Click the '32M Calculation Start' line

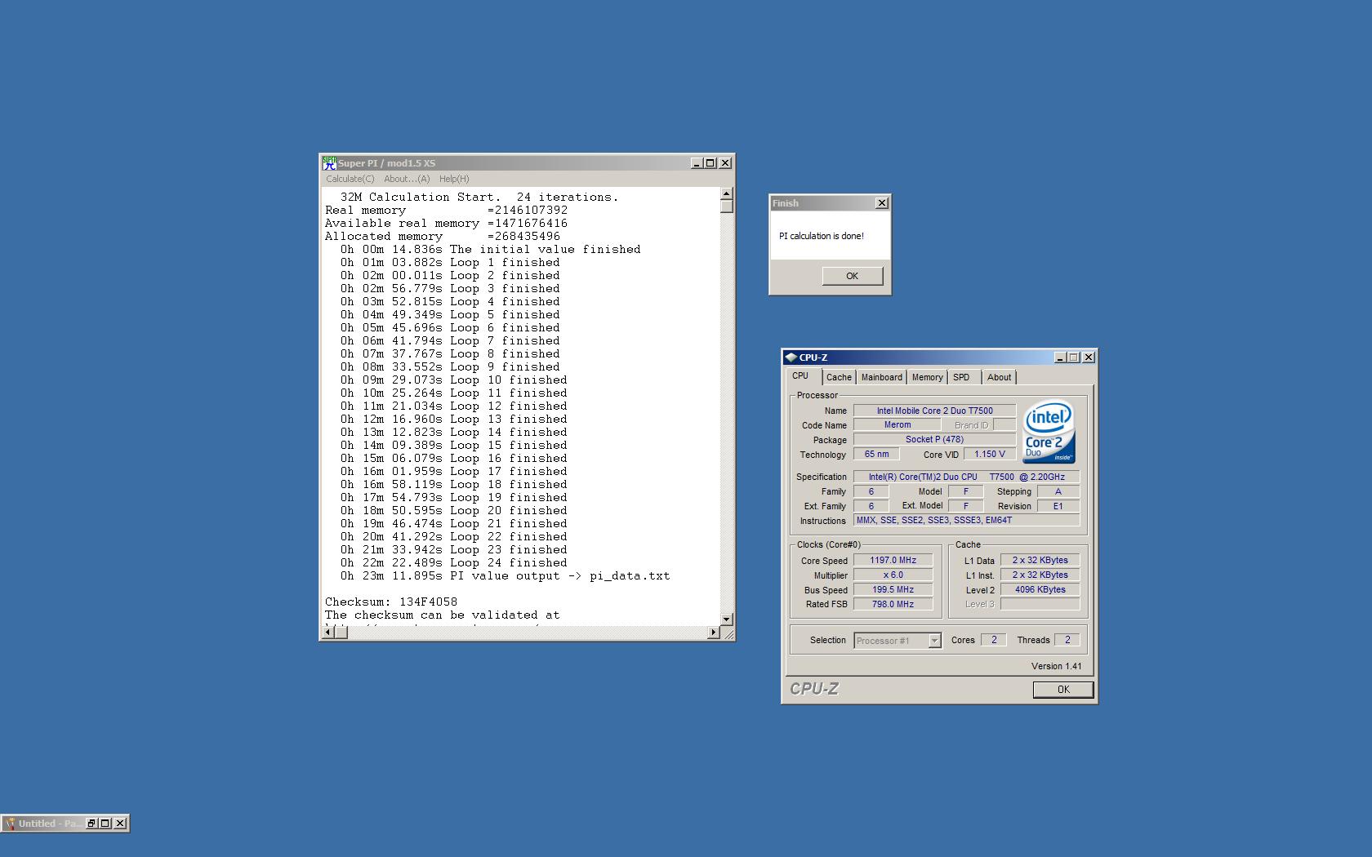coord(479,197)
